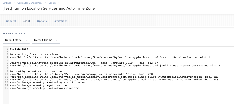The height and width of the screenshot is (104, 234).
Task: Click the '## enabling location services' comment
Action: [x=34, y=54]
